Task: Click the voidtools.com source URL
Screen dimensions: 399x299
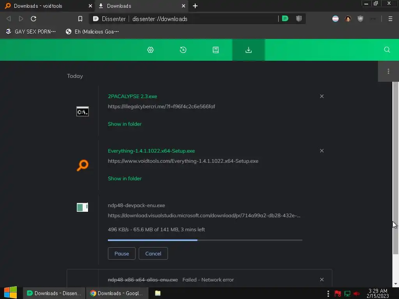Action: pyautogui.click(x=183, y=161)
